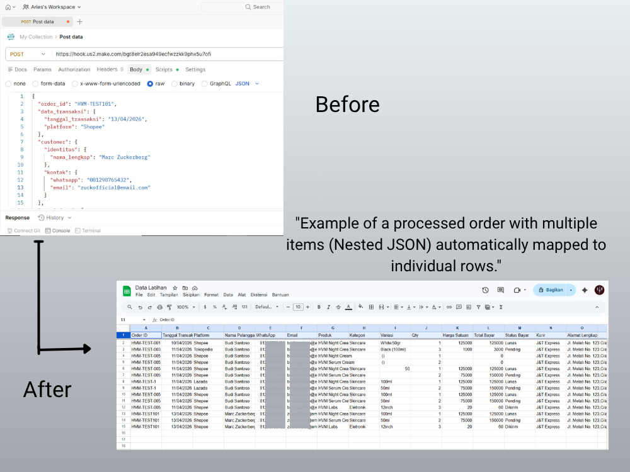Click the cloud save status icon
This screenshot has width=630, height=472.
pyautogui.click(x=195, y=288)
